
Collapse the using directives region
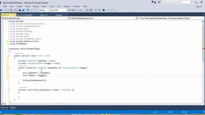tap(9, 21)
